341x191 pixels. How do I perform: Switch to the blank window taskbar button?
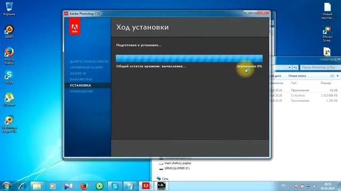click(x=130, y=186)
